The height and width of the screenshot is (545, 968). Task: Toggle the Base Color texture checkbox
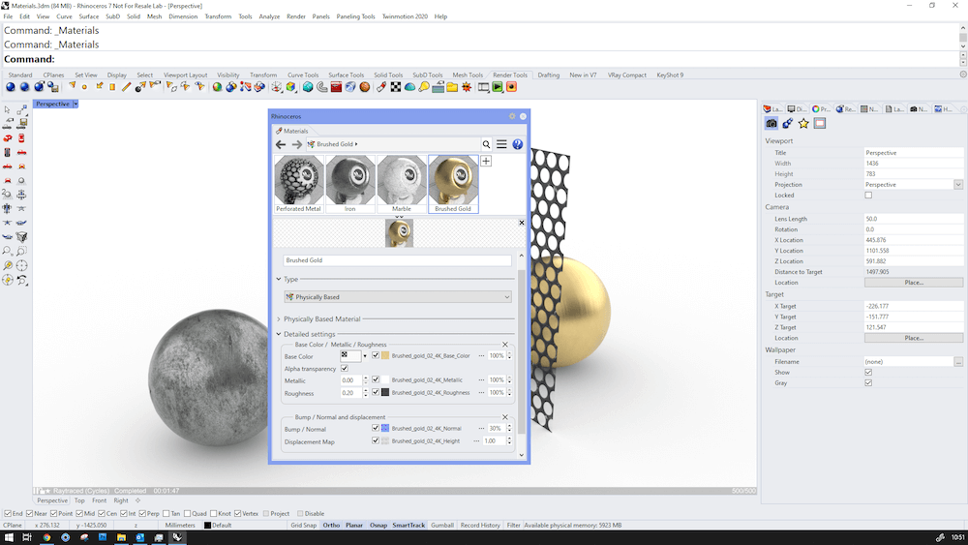coord(376,355)
